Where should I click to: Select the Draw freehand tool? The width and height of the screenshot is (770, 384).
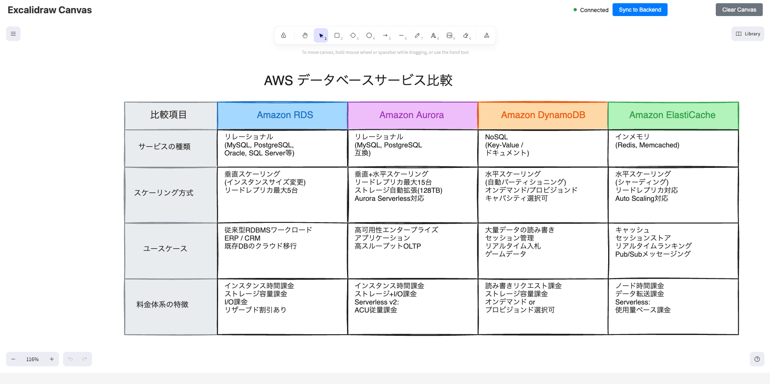pos(418,35)
